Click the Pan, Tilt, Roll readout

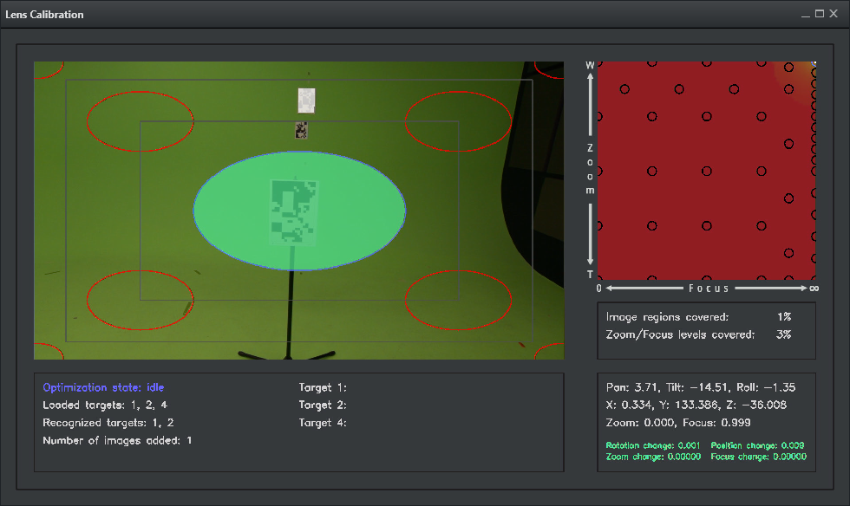coord(701,387)
